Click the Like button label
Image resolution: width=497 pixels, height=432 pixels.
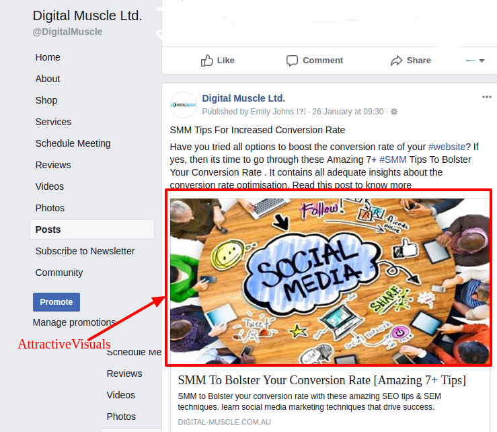(226, 61)
